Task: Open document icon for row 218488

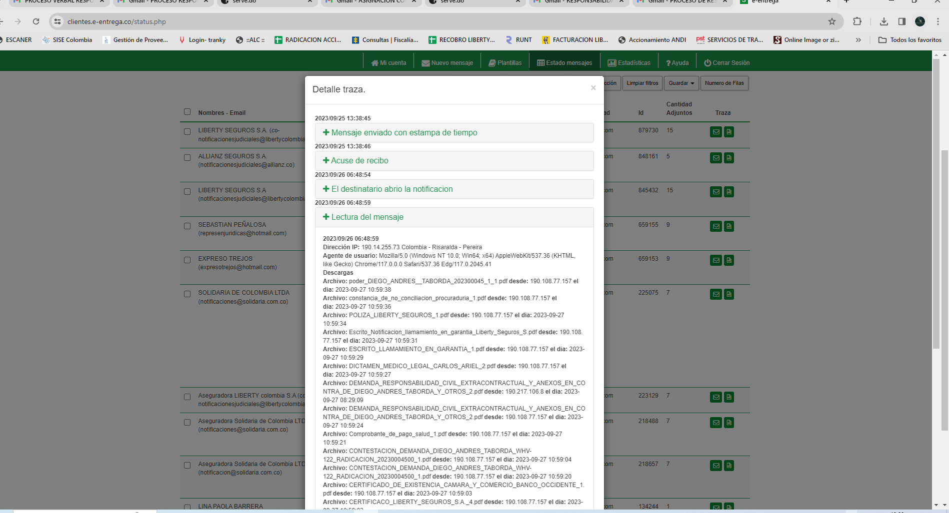Action: point(729,423)
